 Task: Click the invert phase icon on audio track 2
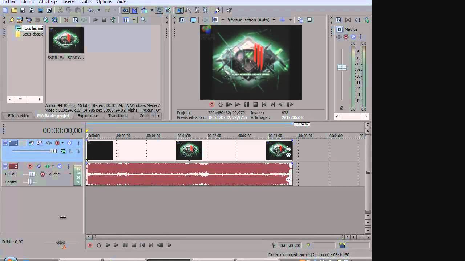pos(39,166)
